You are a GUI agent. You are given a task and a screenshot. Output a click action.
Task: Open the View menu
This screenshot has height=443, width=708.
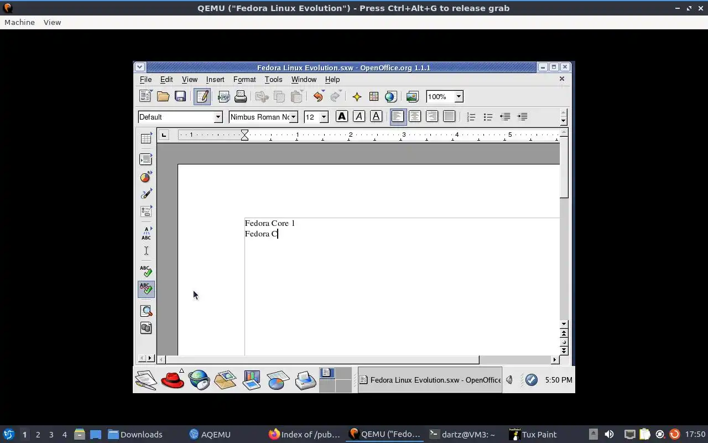(x=190, y=79)
